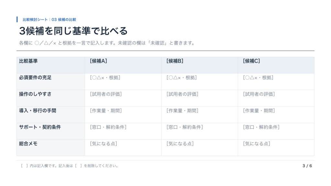Click [試用者の評価] in the 候補A column
The width and height of the screenshot is (331, 186).
[x=106, y=94]
